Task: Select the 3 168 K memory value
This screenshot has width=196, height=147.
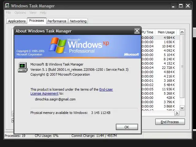Action: point(169,81)
